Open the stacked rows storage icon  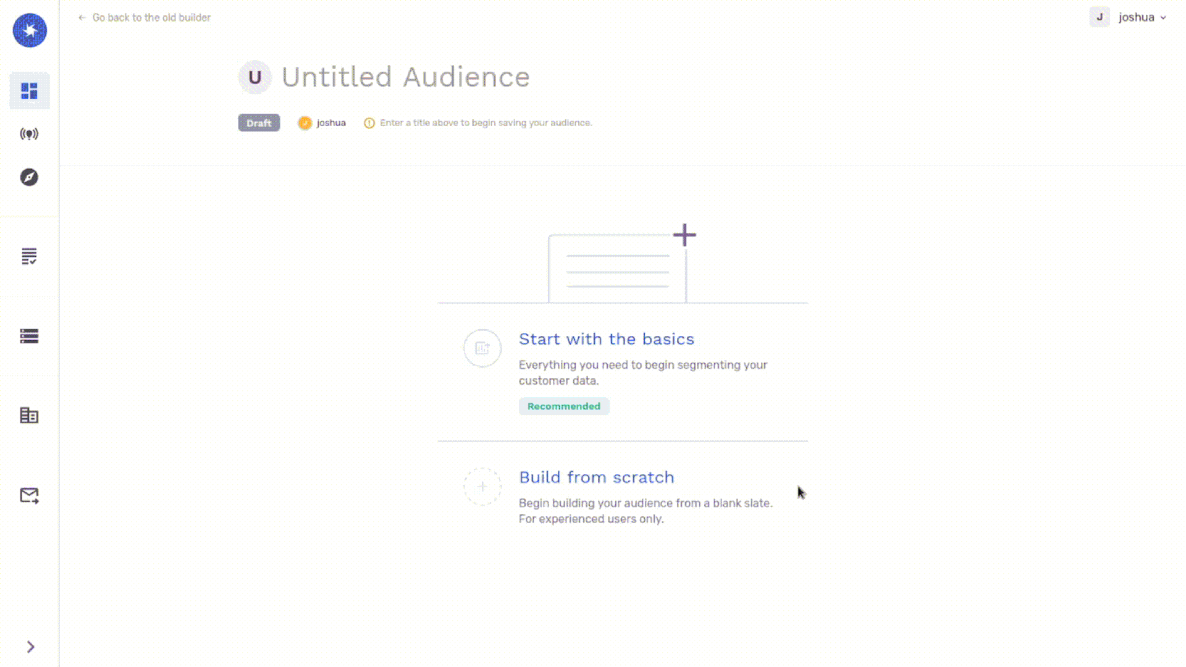(29, 336)
